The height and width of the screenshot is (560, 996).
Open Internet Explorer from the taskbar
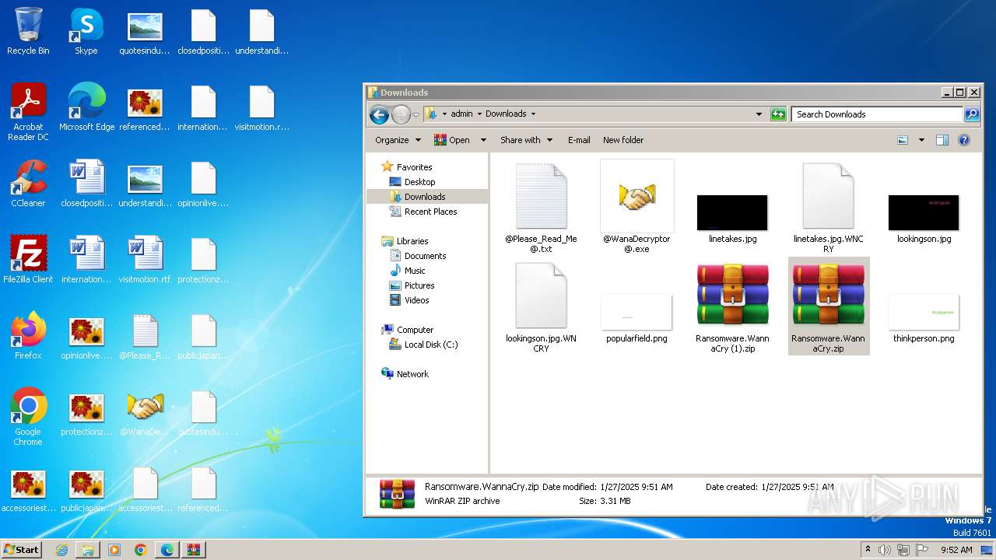click(x=61, y=550)
